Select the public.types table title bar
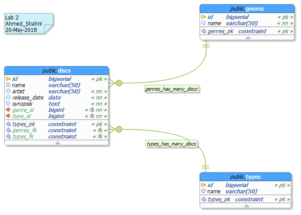Viewport: 301px width, 215px height. click(246, 177)
